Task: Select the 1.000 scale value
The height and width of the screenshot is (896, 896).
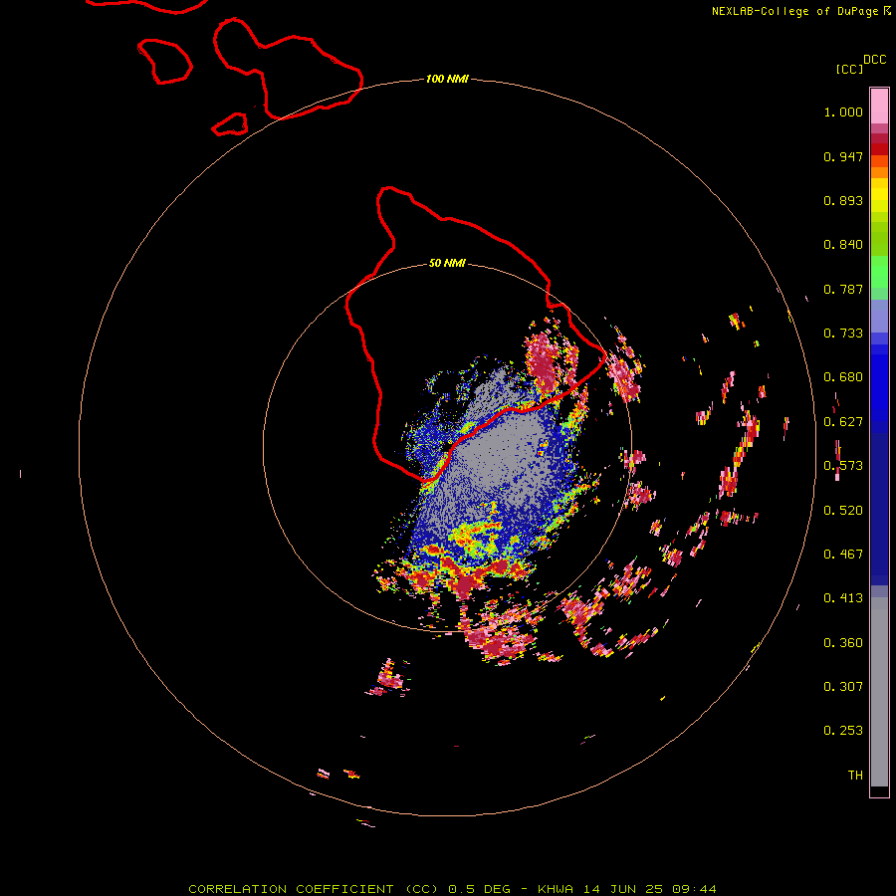Action: (843, 112)
